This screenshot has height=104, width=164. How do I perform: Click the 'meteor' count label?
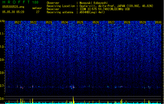pos(37,8)
